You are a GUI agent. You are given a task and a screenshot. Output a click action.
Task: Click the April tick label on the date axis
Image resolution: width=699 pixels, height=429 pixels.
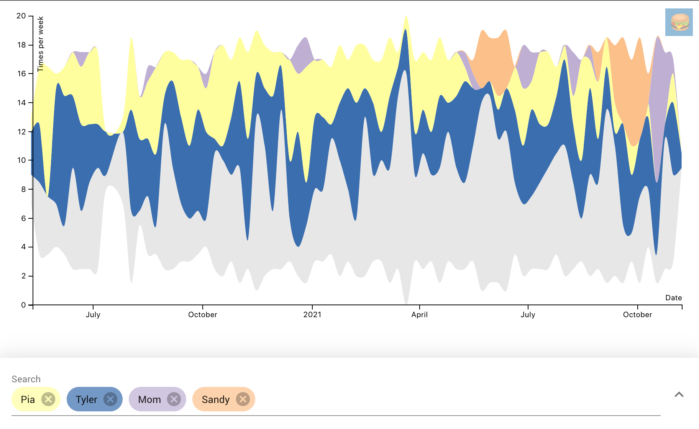click(419, 314)
